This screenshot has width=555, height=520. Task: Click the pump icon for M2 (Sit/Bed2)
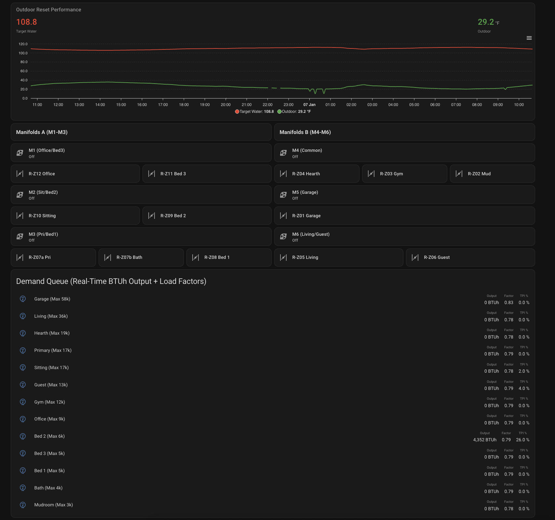click(20, 194)
